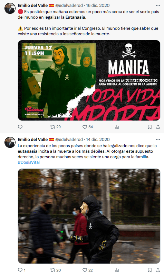This screenshot has width=164, height=275.
Task: Reply to the 16 dic. 2020 tweet
Action: [20, 127]
